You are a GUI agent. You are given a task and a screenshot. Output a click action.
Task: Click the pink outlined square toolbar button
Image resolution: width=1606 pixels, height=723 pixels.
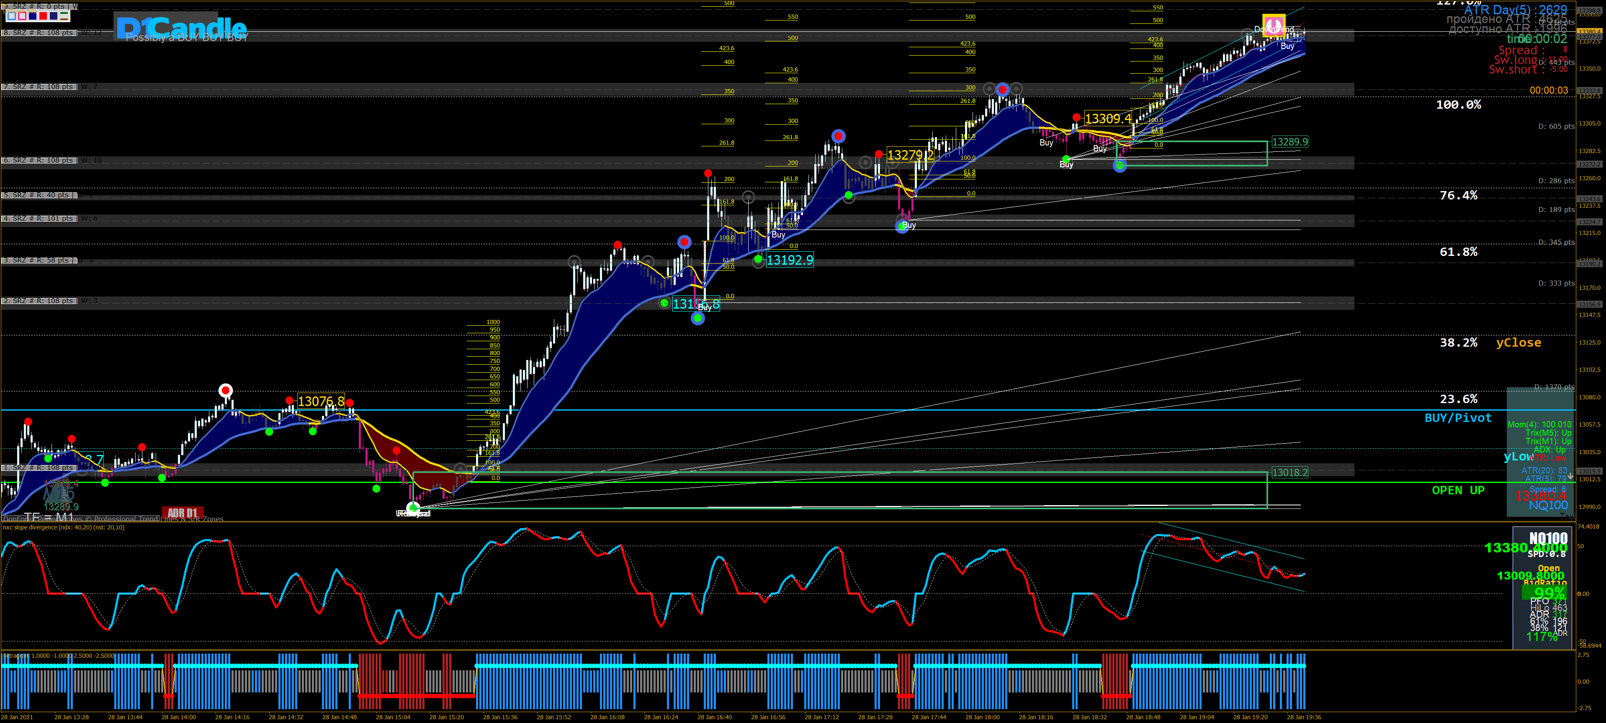(23, 16)
